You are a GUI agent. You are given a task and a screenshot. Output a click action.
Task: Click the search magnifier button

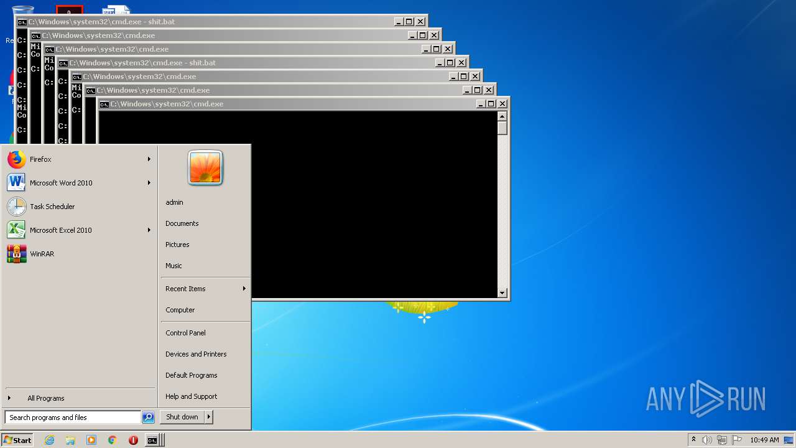(148, 418)
